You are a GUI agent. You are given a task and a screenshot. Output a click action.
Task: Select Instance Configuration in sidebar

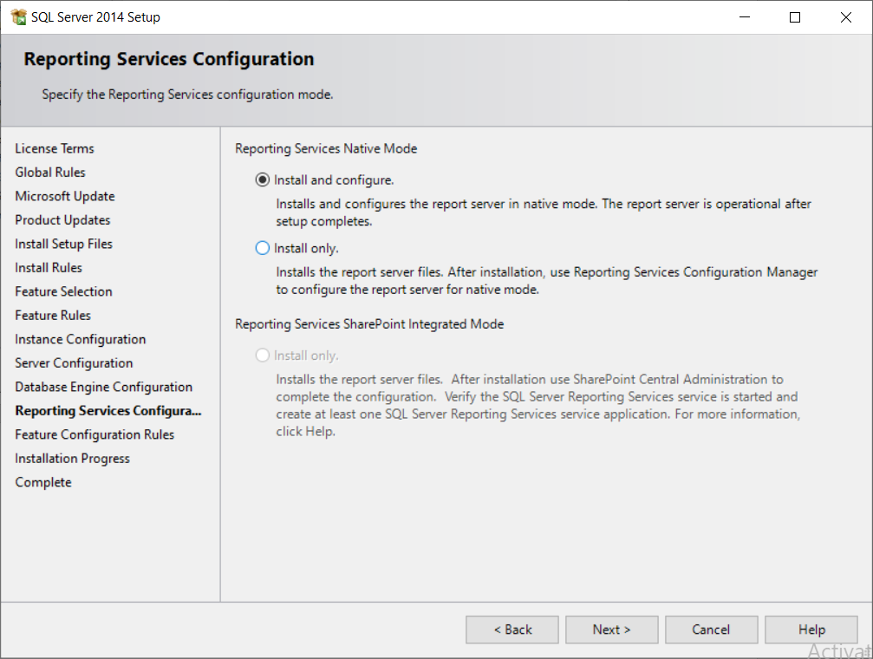pyautogui.click(x=81, y=339)
